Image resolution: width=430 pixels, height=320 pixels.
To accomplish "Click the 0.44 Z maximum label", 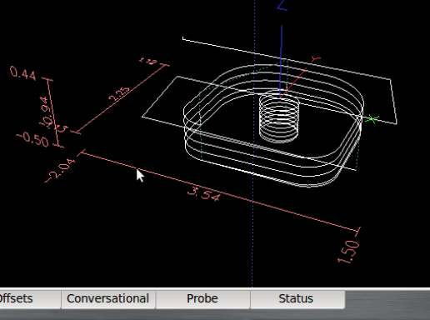I will 23,73.
